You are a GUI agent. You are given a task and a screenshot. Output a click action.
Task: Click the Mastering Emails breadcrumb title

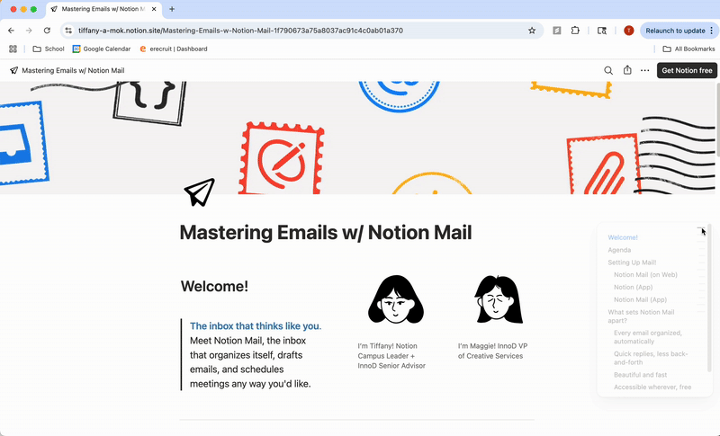(x=67, y=71)
